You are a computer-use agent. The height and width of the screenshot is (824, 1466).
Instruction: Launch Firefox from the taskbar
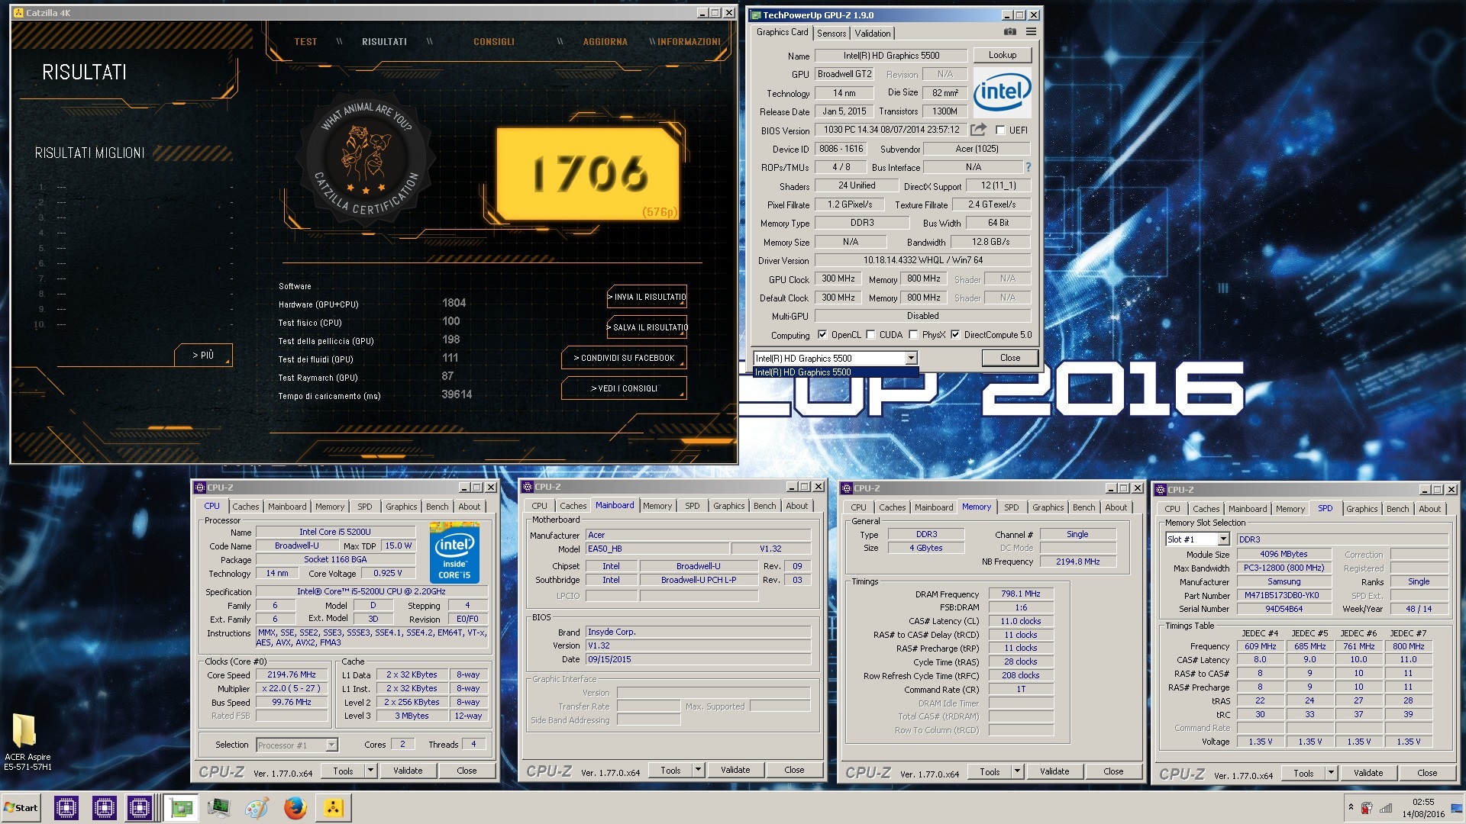pyautogui.click(x=295, y=807)
